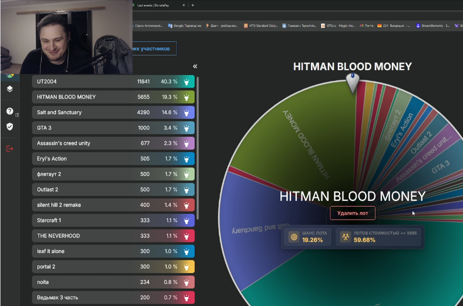Select the Assassin's creed unity lot name
Image resolution: width=463 pixels, height=306 pixels.
point(64,143)
